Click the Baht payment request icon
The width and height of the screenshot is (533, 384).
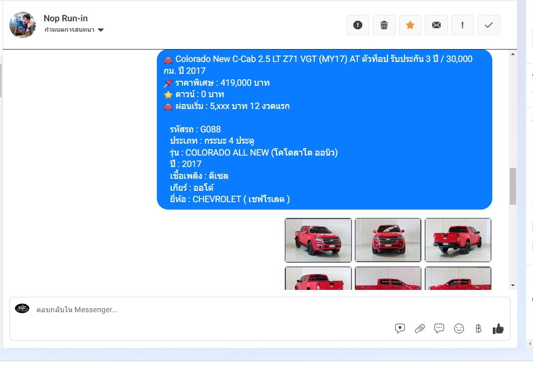(x=478, y=329)
